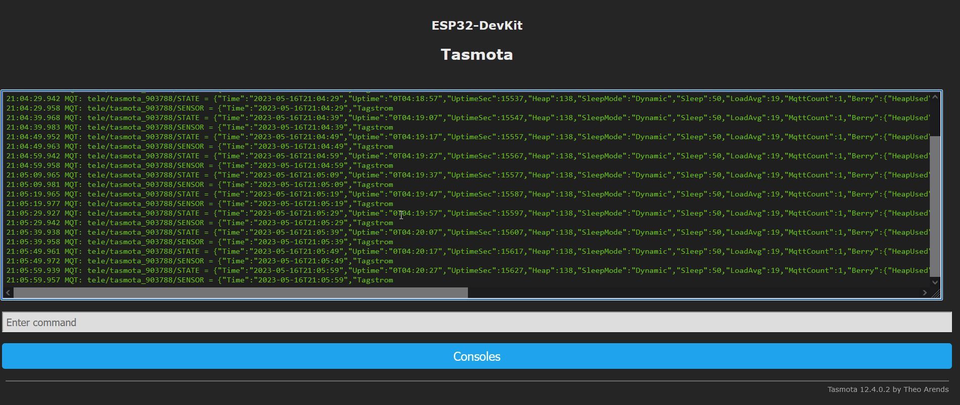Click the 21:04:49.963 SENSOR log line
Screen dimensions: 960x405
[200, 146]
